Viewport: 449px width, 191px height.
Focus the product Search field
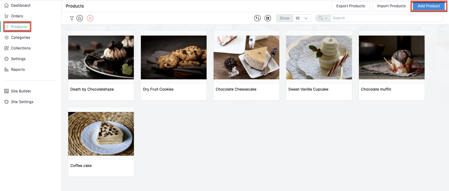[x=387, y=18]
